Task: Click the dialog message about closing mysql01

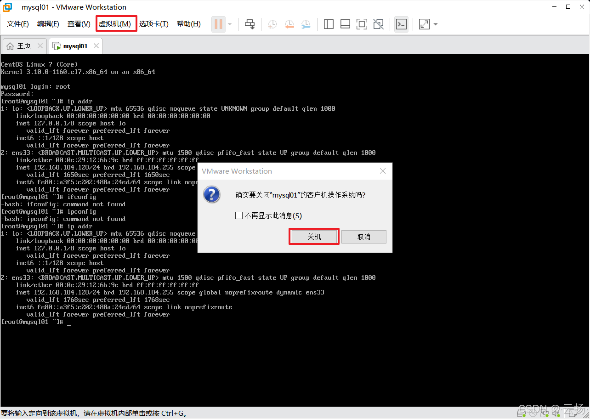Action: (301, 195)
